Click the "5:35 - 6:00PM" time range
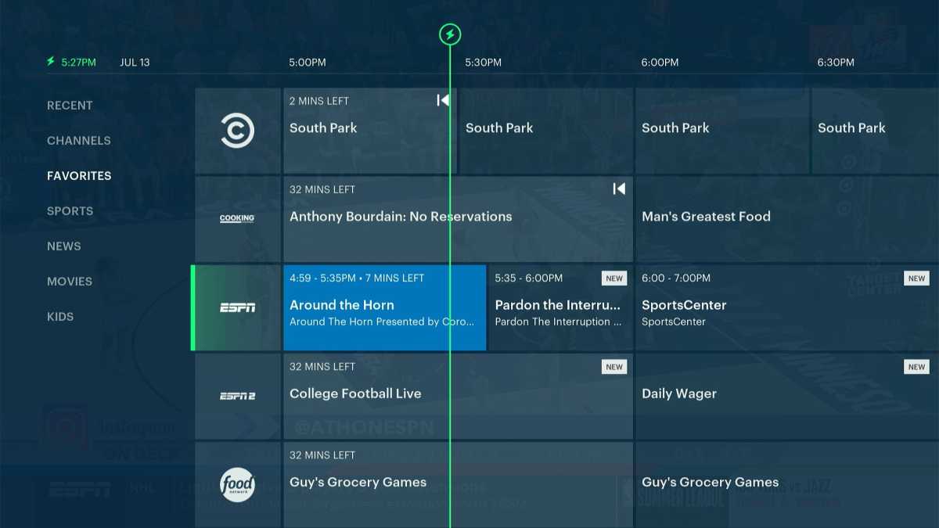The width and height of the screenshot is (939, 528). pyautogui.click(x=529, y=278)
